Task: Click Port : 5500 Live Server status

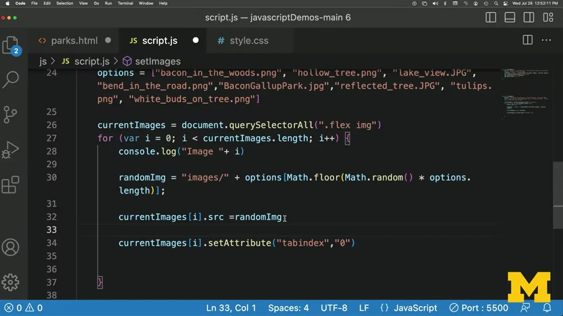Action: pos(479,308)
